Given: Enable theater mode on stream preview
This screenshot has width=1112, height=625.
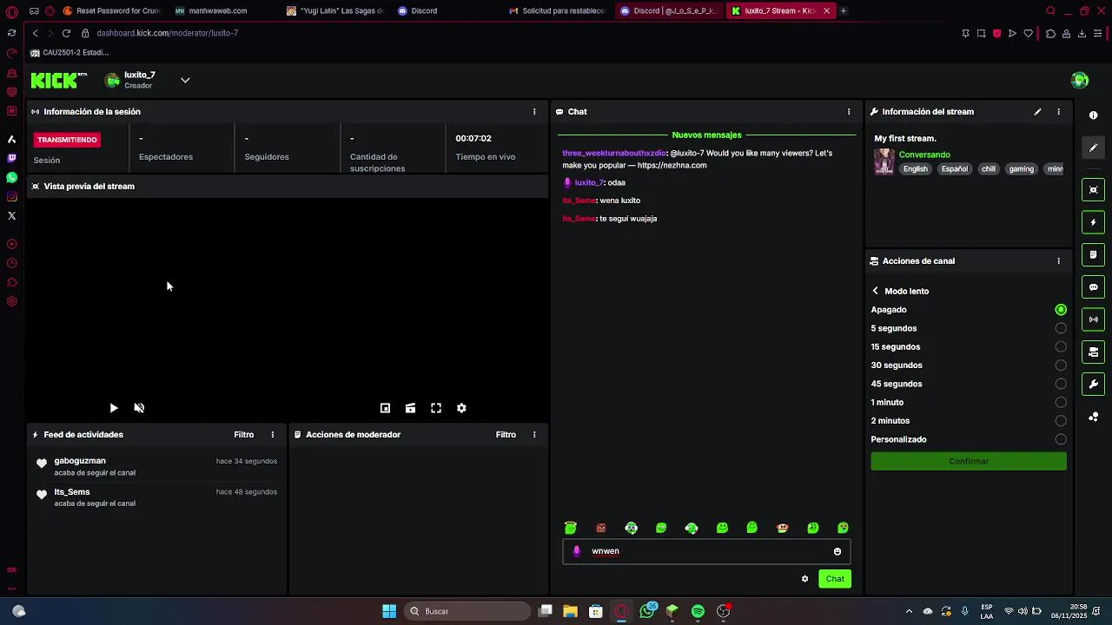Looking at the screenshot, I should coord(410,408).
